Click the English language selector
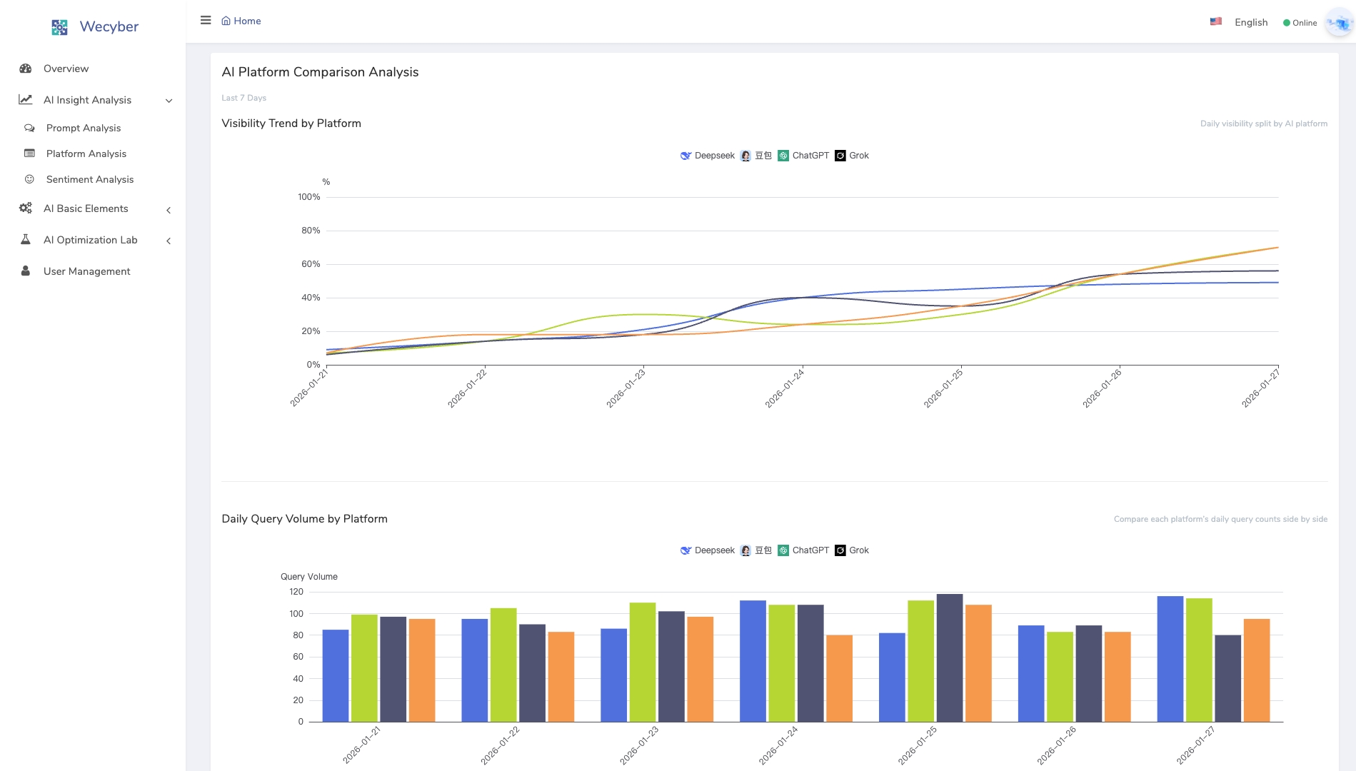Screen dimensions: 1356x771 1251,22
